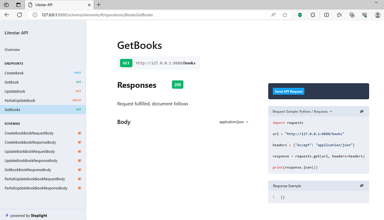The width and height of the screenshot is (384, 220).
Task: Open the user profile avatar
Action: click(377, 15)
